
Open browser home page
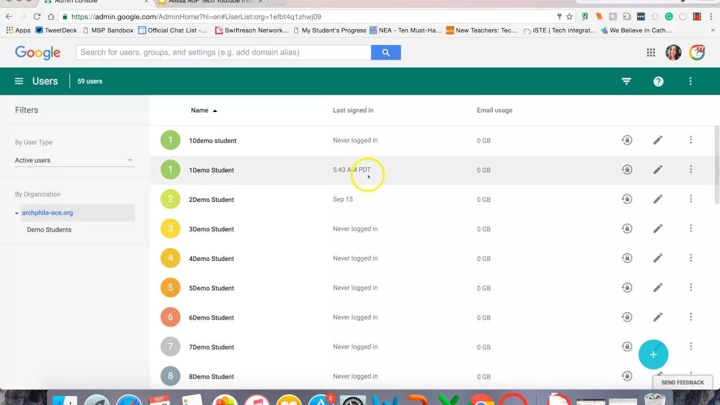pos(51,17)
